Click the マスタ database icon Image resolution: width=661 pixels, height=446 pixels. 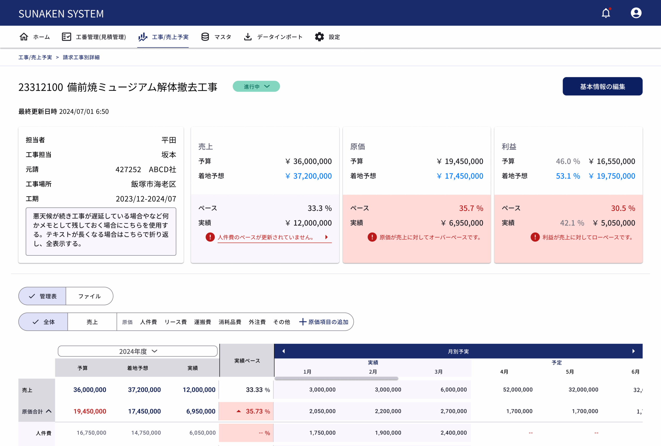coord(205,37)
